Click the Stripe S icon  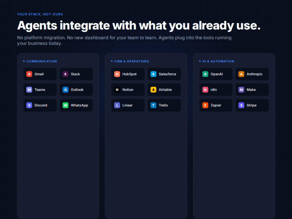click(x=241, y=105)
